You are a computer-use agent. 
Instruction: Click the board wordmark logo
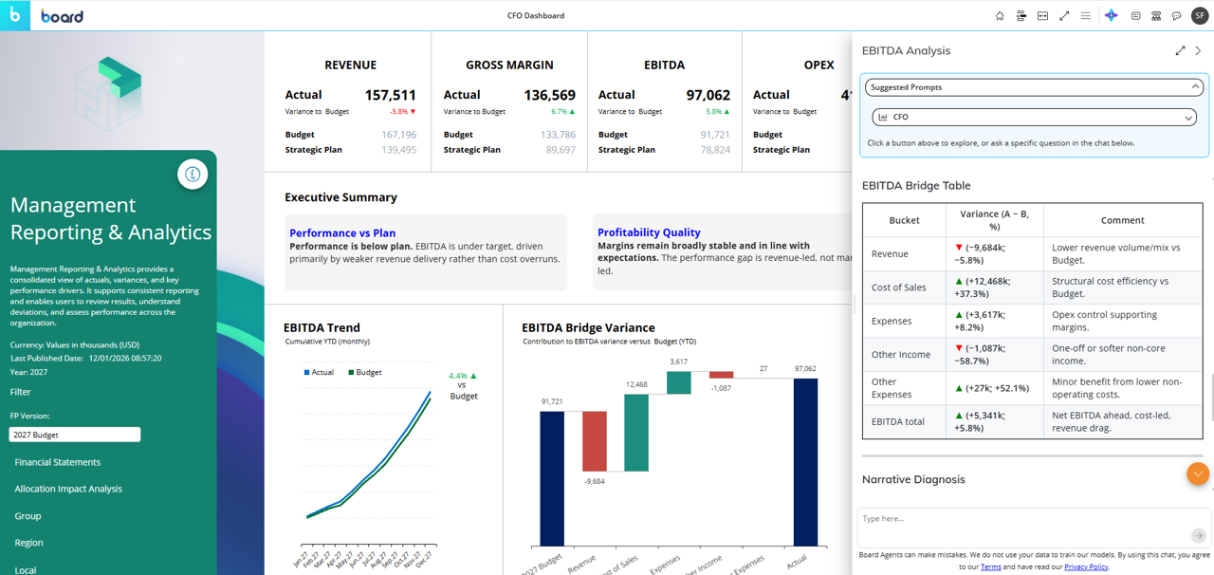pos(63,16)
